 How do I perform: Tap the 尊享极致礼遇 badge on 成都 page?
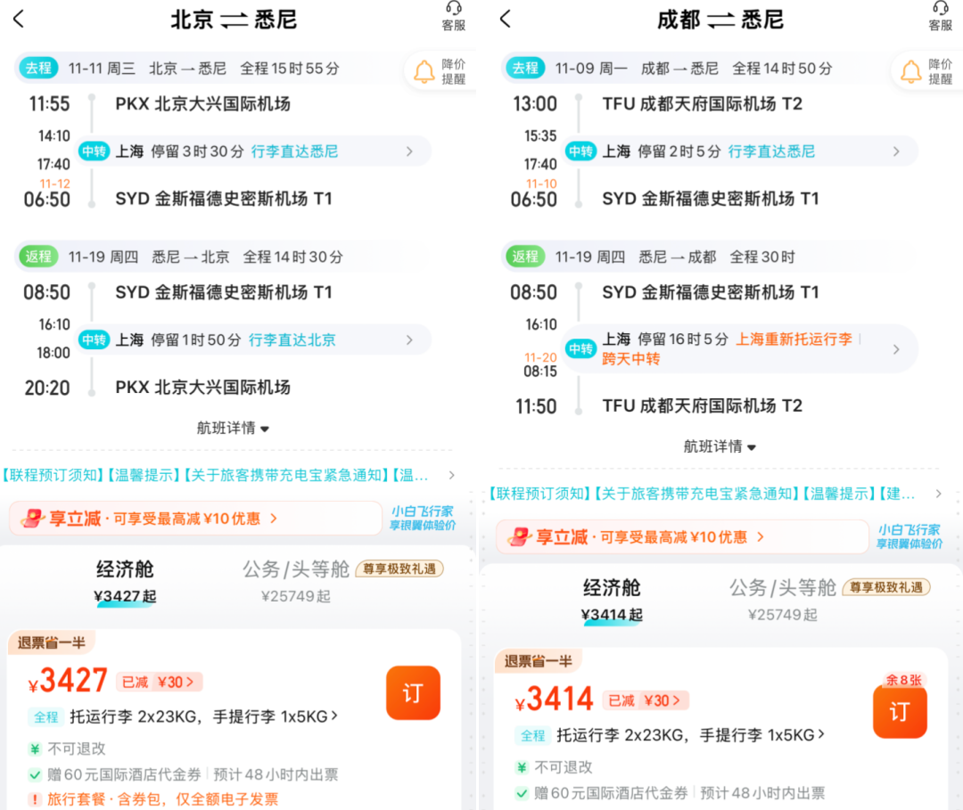tap(887, 588)
